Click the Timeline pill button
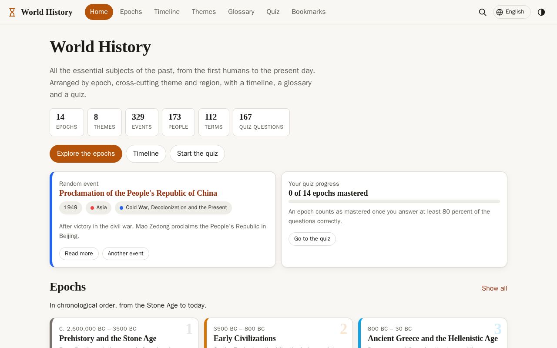This screenshot has width=557, height=348. coord(146,154)
